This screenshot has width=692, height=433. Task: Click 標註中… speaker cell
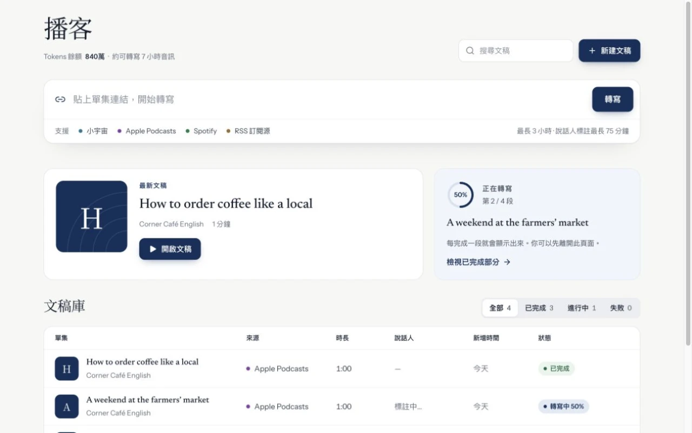click(408, 407)
